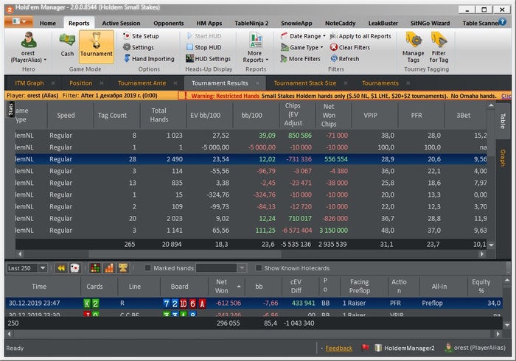Open the Home ribbon tab
The image size is (516, 361).
pos(48,23)
